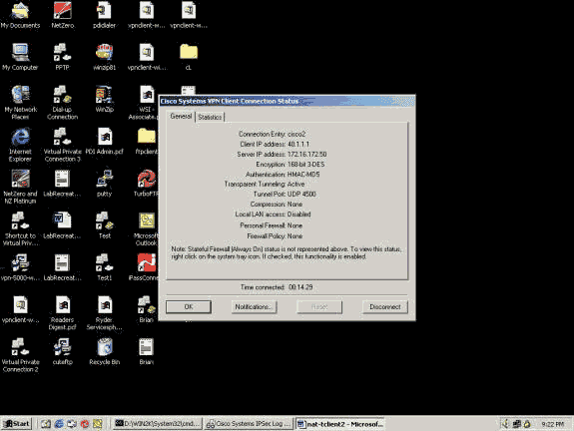Select the PPTP connection icon
This screenshot has width=574, height=431.
coord(62,57)
